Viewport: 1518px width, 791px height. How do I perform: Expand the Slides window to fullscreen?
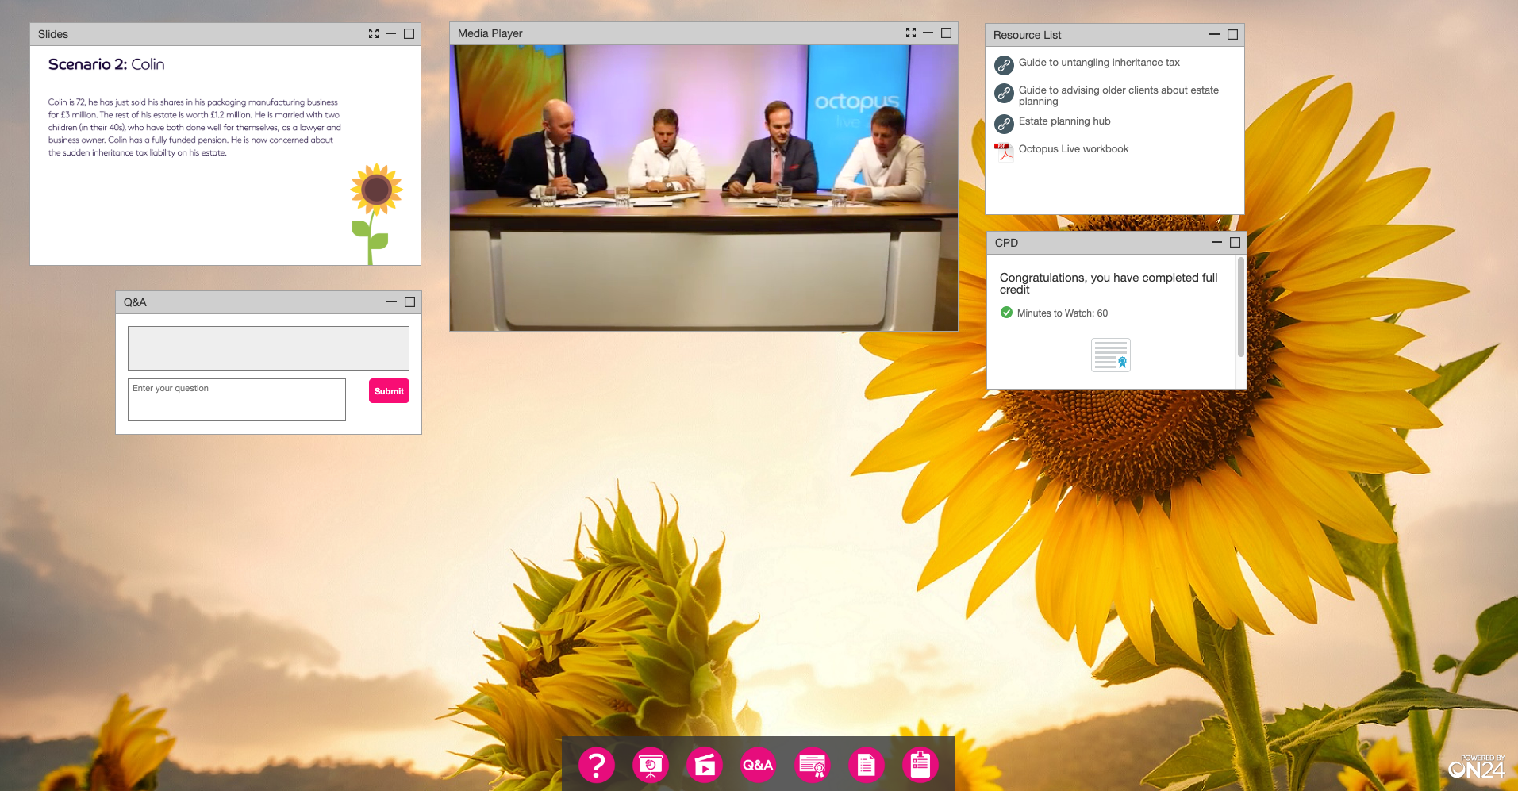374,33
